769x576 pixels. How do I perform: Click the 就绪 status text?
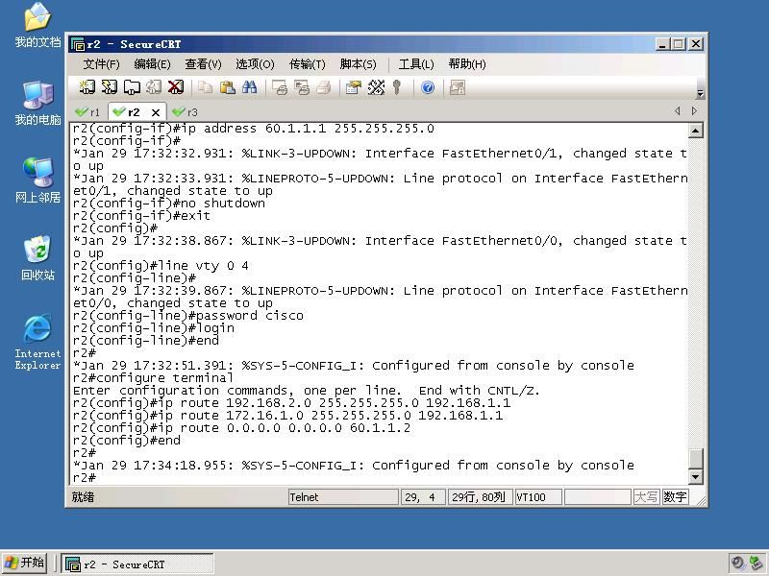pyautogui.click(x=83, y=497)
